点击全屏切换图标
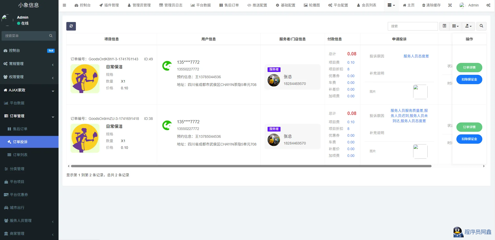The image size is (495, 240). point(450,5)
